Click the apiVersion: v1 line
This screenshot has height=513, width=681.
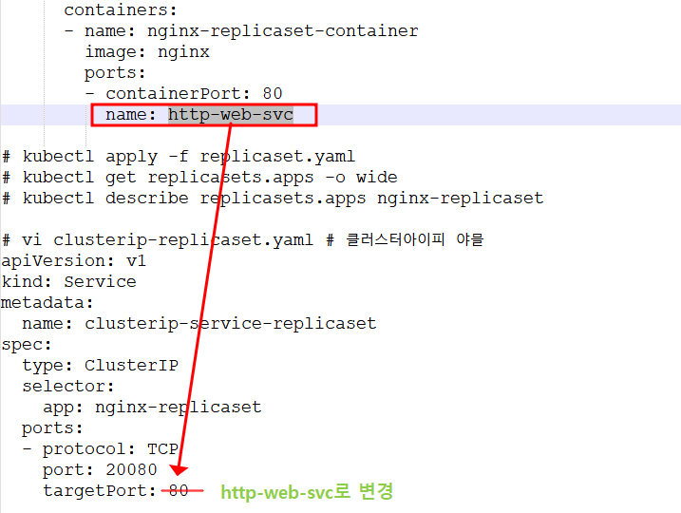coord(73,260)
